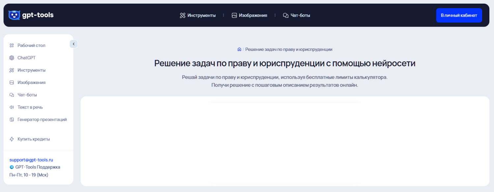Click the home icon in the breadcrumb
Image resolution: width=494 pixels, height=192 pixels.
tap(240, 49)
